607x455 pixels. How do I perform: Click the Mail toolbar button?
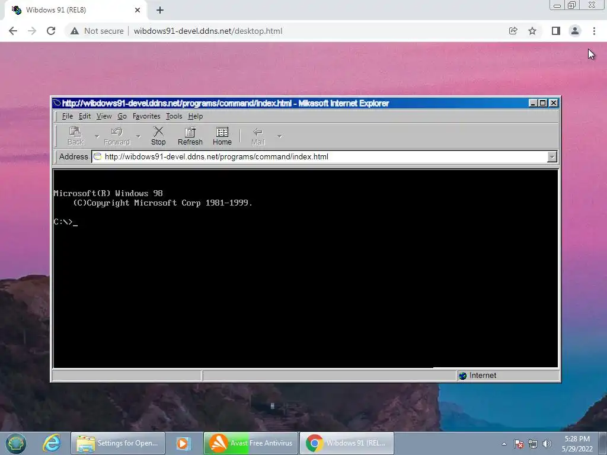pyautogui.click(x=258, y=136)
